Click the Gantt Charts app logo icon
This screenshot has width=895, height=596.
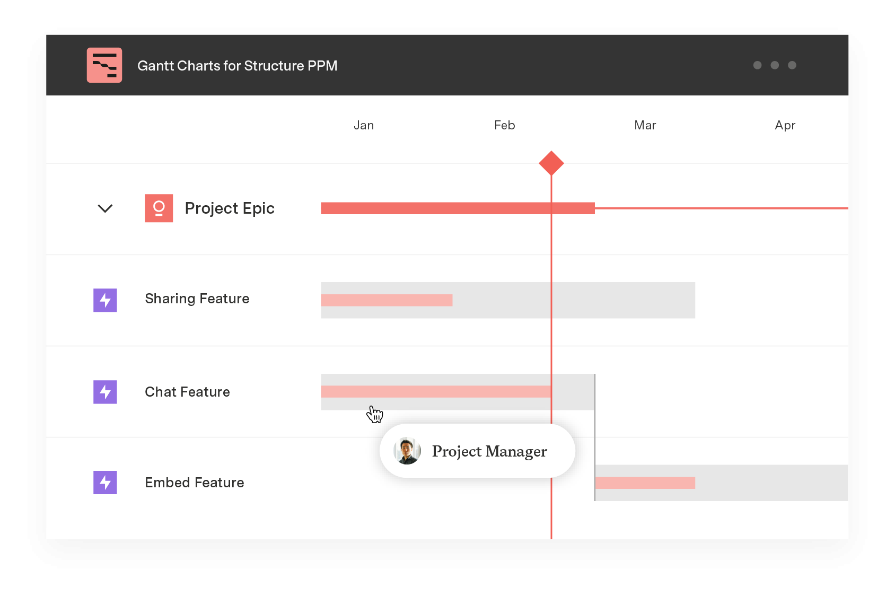(x=104, y=65)
